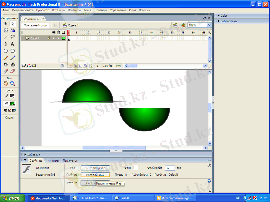This screenshot has width=270, height=202.
Task: Click the frame rate input field
Action: [170, 168]
